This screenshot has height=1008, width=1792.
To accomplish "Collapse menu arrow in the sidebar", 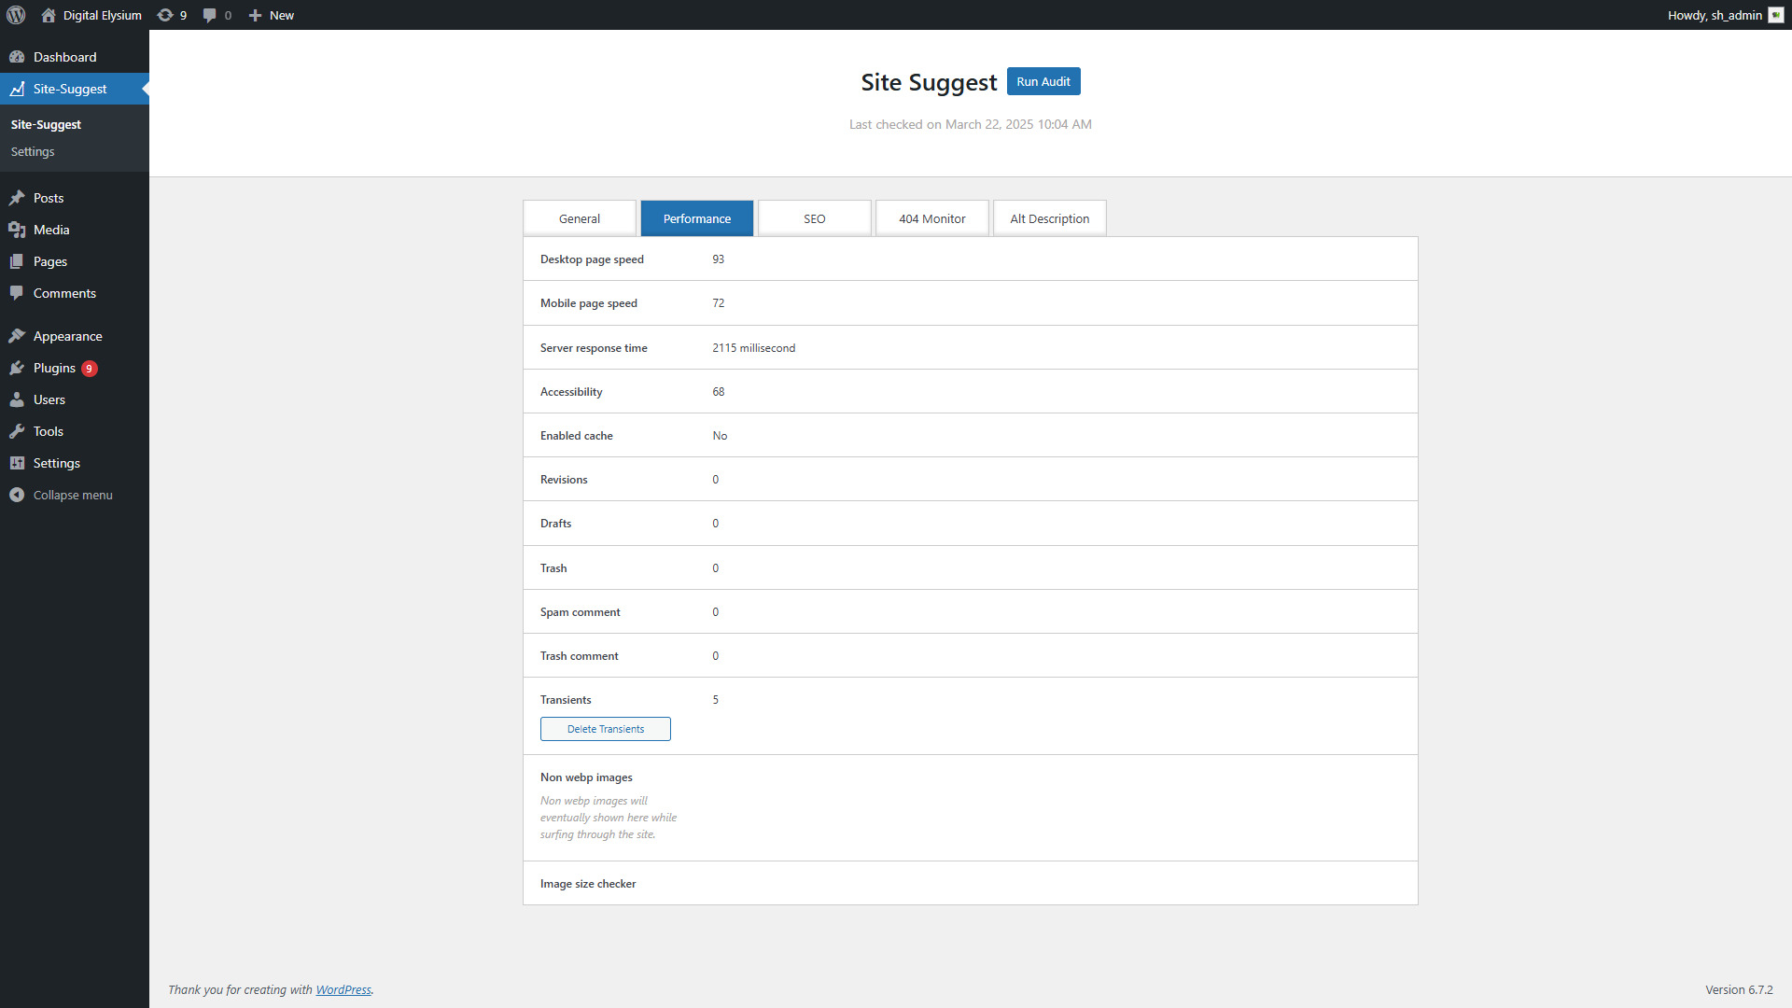I will (x=17, y=495).
